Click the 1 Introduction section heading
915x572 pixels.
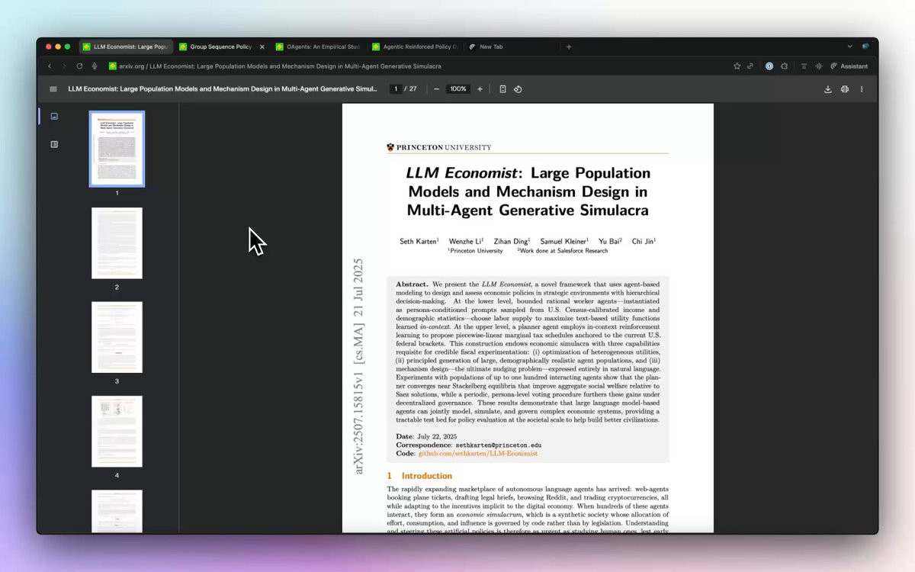point(419,476)
